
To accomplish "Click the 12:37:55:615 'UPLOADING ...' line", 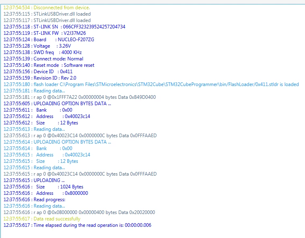I will pos(34,180).
